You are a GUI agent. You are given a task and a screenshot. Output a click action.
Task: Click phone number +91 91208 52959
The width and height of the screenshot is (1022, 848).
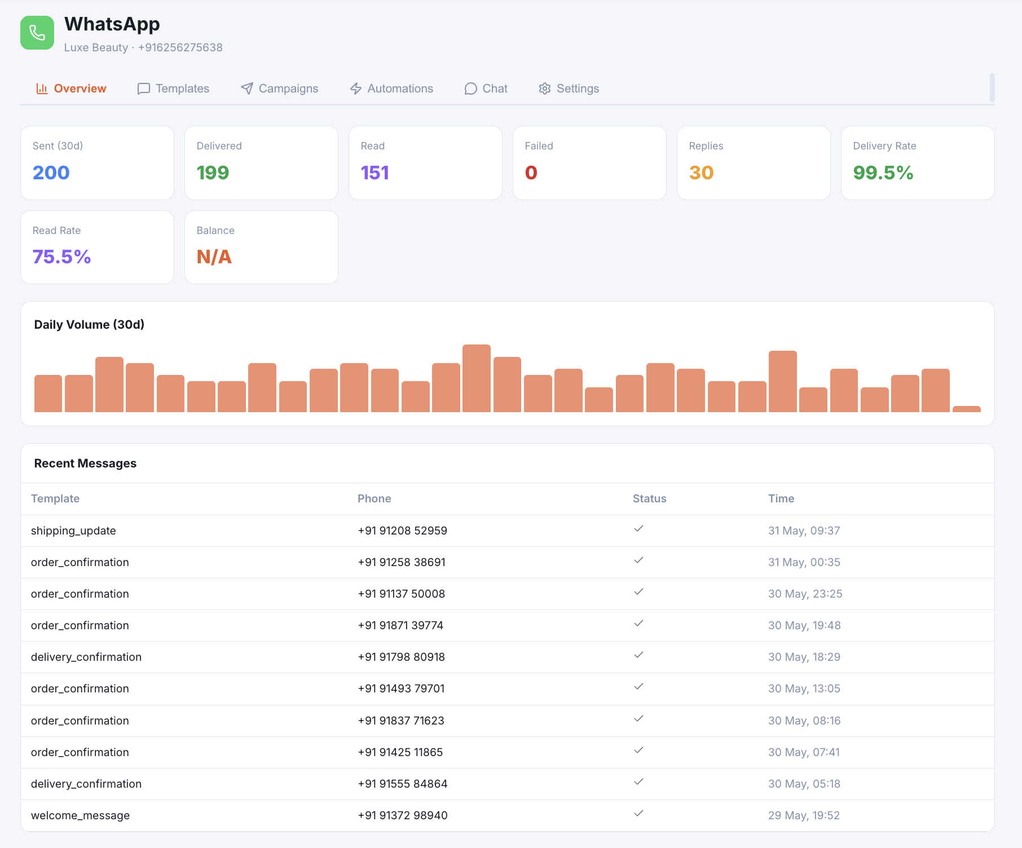click(x=403, y=531)
